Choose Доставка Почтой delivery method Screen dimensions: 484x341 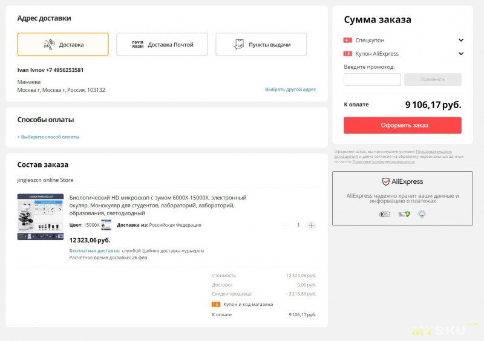[162, 45]
